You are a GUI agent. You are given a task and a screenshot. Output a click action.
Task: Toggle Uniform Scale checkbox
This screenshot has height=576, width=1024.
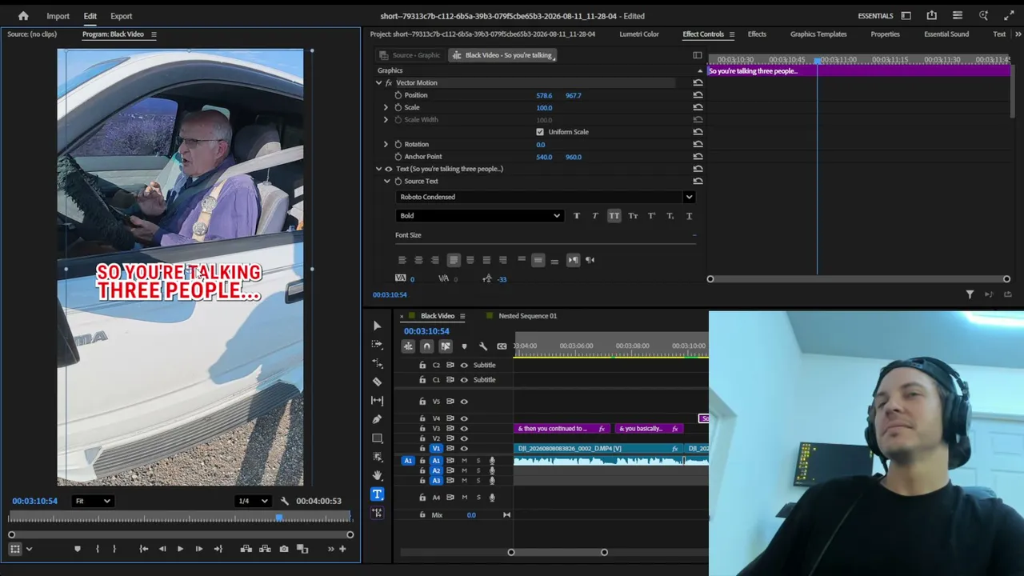[x=540, y=132]
